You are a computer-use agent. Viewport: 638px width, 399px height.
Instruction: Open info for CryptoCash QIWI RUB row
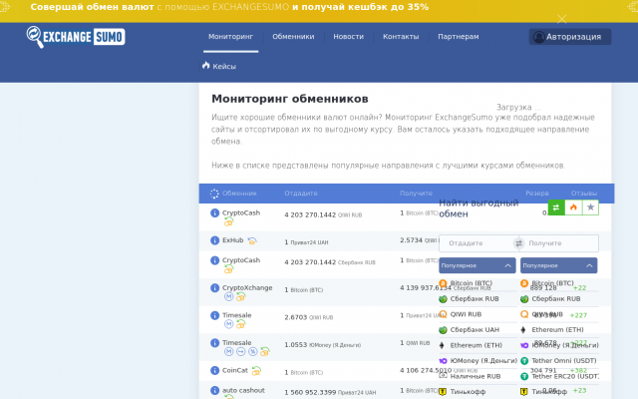coord(215,212)
